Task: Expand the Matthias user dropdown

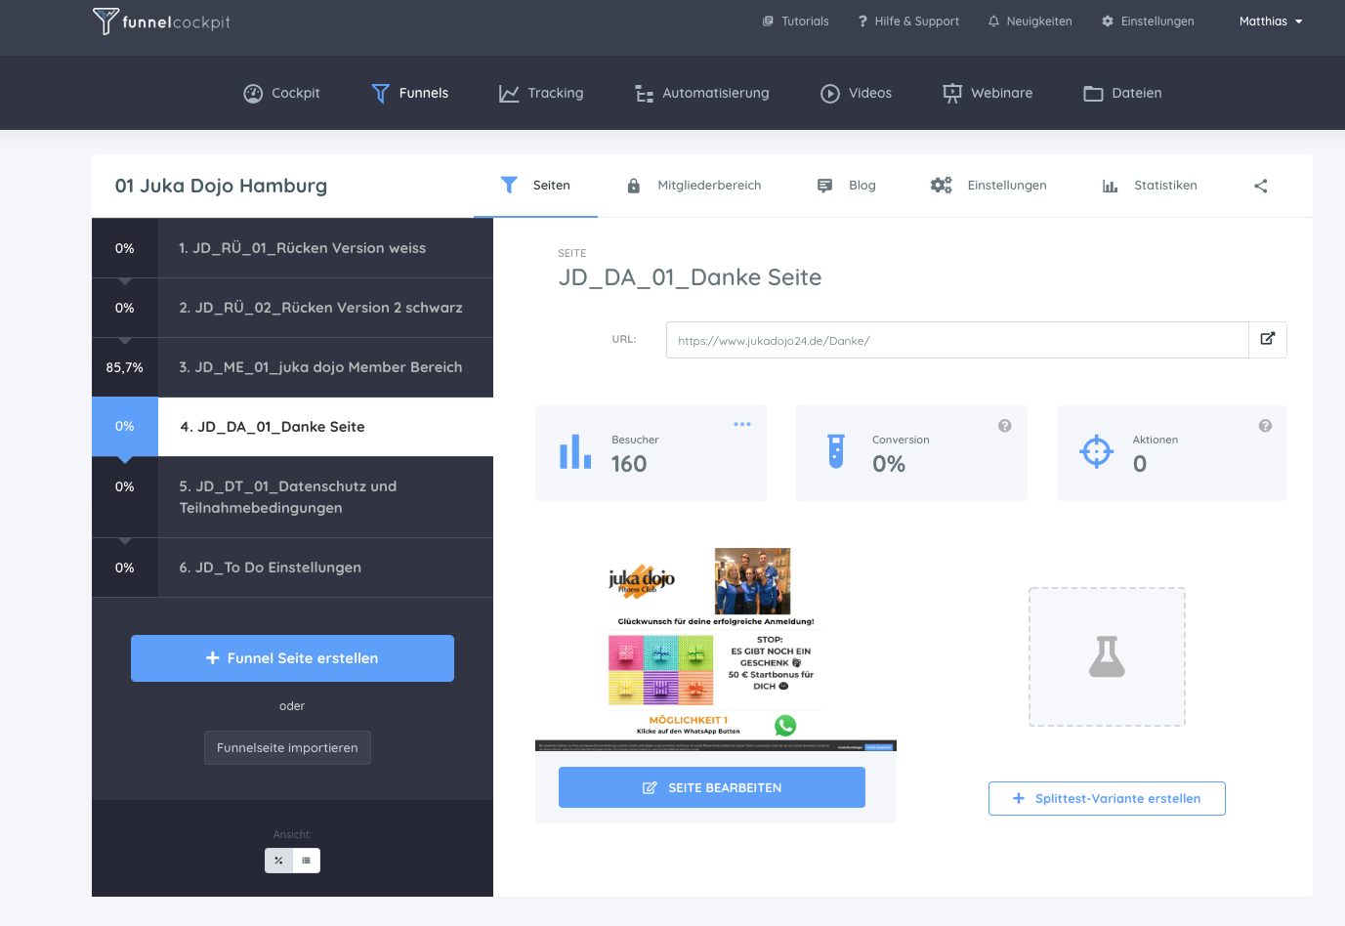Action: click(x=1271, y=21)
